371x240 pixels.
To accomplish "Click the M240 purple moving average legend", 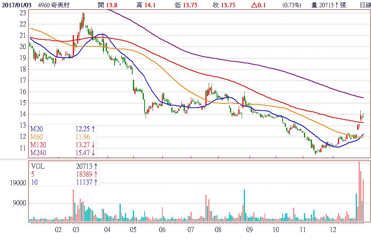I will point(37,153).
